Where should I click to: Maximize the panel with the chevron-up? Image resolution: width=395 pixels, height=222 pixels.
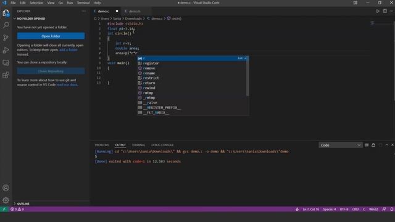(x=387, y=145)
